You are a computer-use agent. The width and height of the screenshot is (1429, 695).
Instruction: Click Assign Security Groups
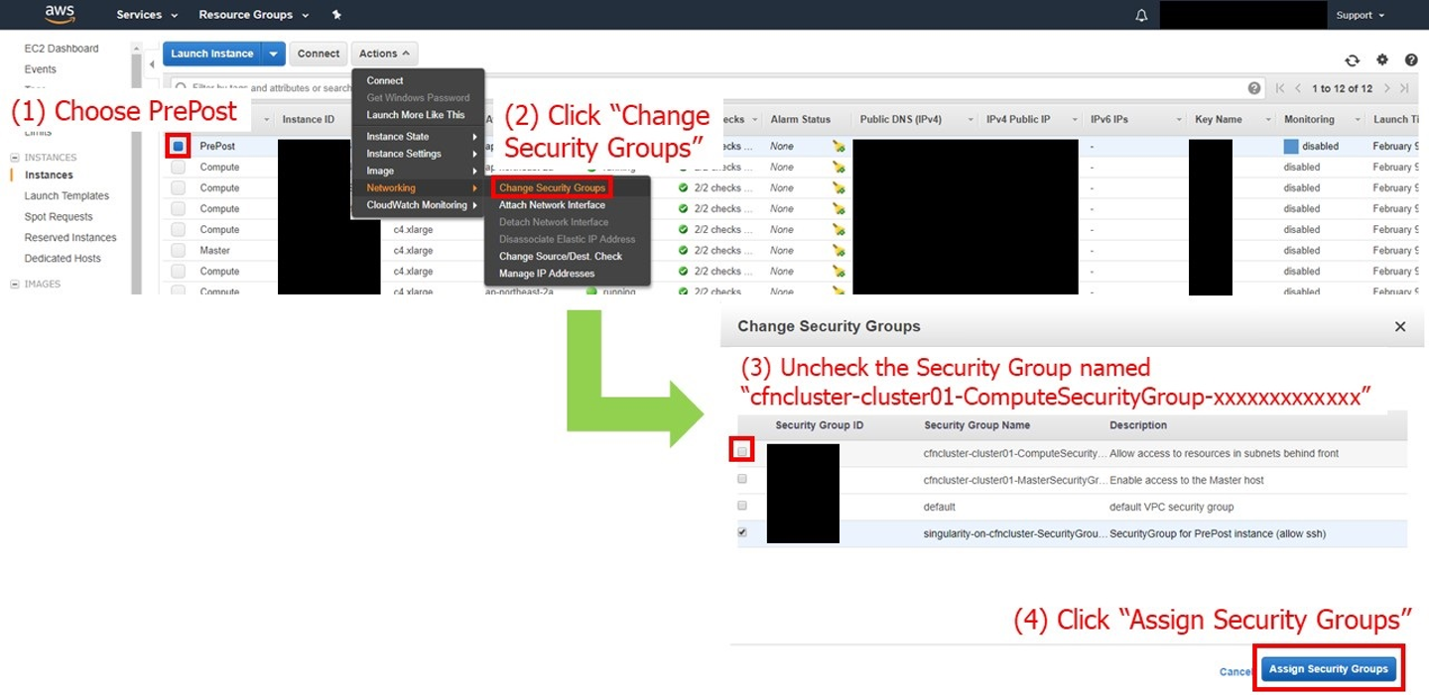click(x=1329, y=669)
